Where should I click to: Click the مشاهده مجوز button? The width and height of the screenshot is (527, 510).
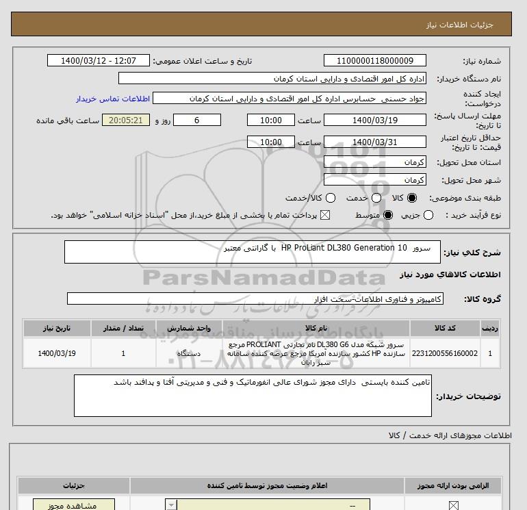tap(74, 505)
